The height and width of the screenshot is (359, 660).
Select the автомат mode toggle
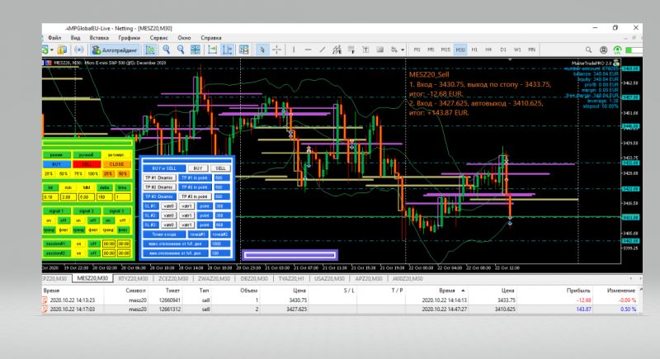116,155
